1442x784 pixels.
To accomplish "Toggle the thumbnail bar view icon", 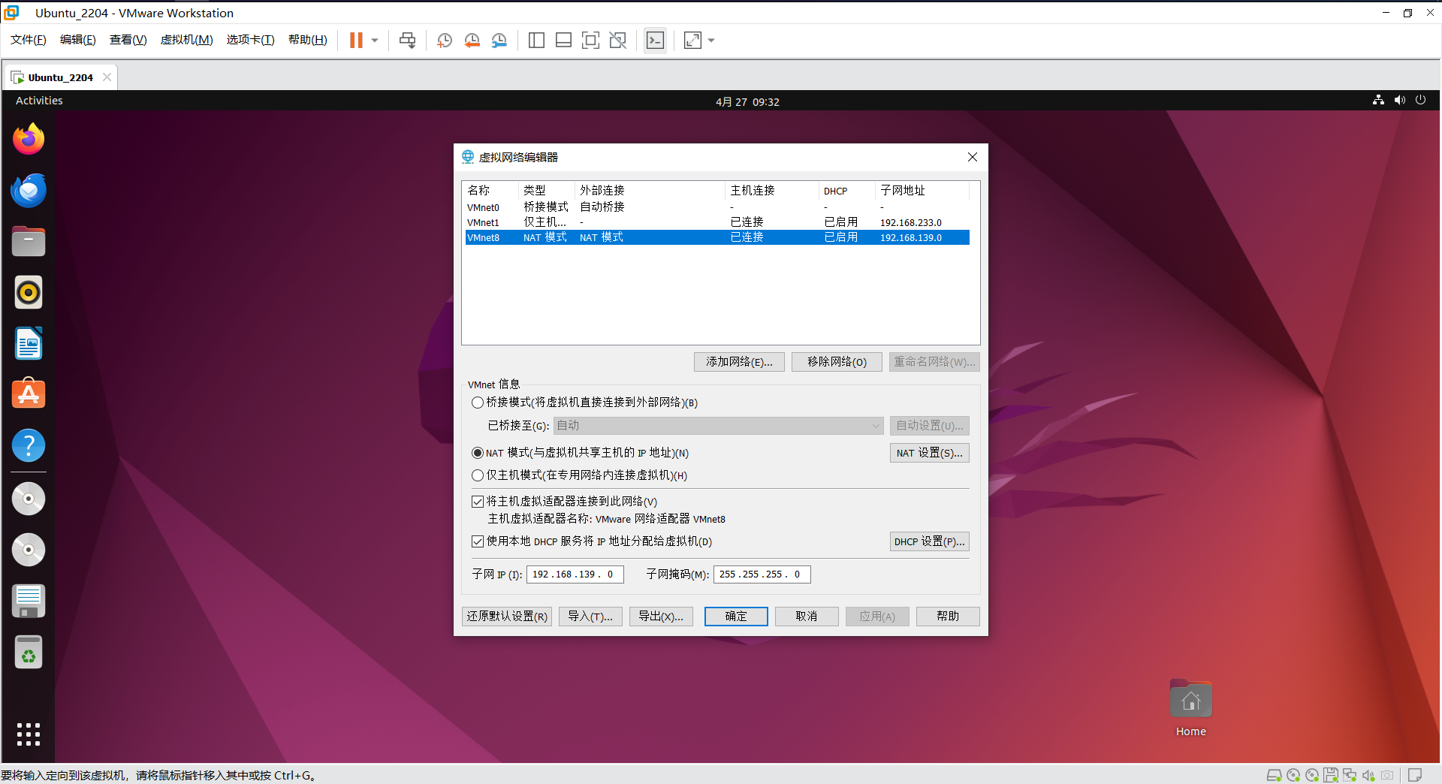I will (563, 41).
